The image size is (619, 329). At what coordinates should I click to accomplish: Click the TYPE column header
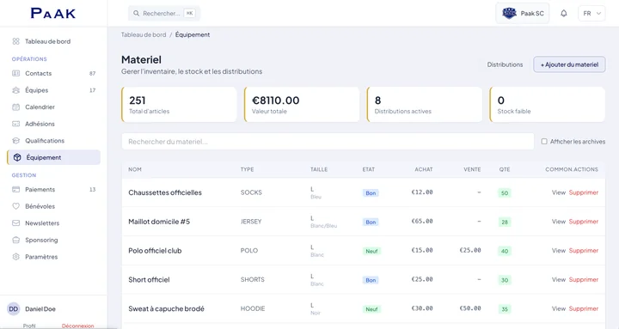pyautogui.click(x=247, y=169)
